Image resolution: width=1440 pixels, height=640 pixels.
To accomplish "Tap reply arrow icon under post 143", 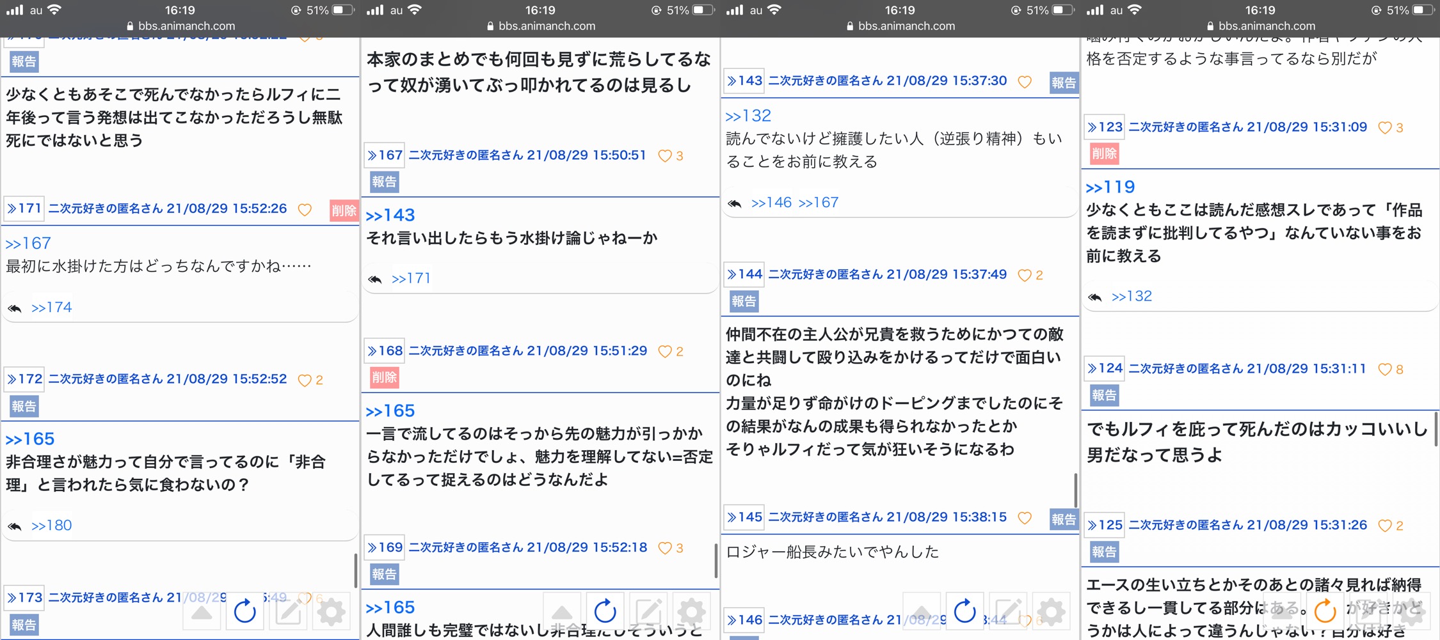I will click(735, 204).
